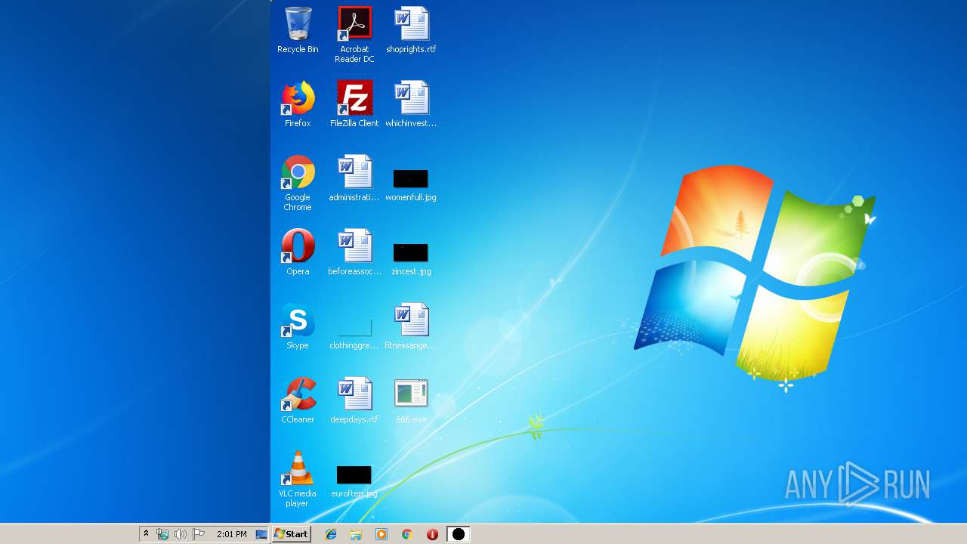967x544 pixels.
Task: Open the volume speaker tray icon
Action: [180, 534]
